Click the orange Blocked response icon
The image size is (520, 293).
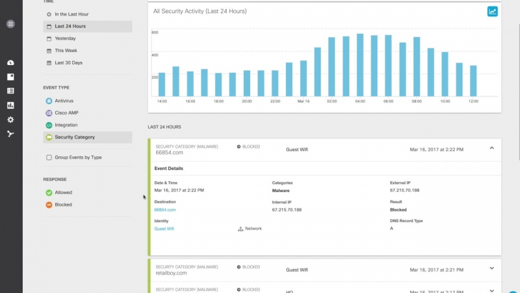pos(49,204)
